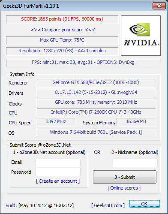This screenshot has width=168, height=214.
Task: Open the Compare your score link
Action: point(63,30)
